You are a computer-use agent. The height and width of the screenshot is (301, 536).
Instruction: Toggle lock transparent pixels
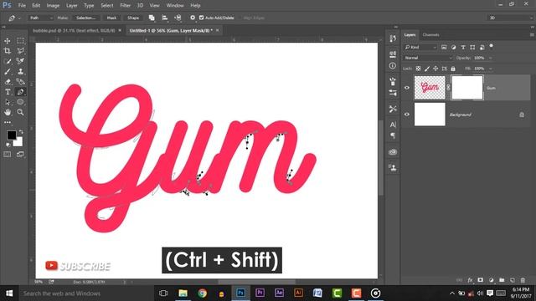click(418, 69)
